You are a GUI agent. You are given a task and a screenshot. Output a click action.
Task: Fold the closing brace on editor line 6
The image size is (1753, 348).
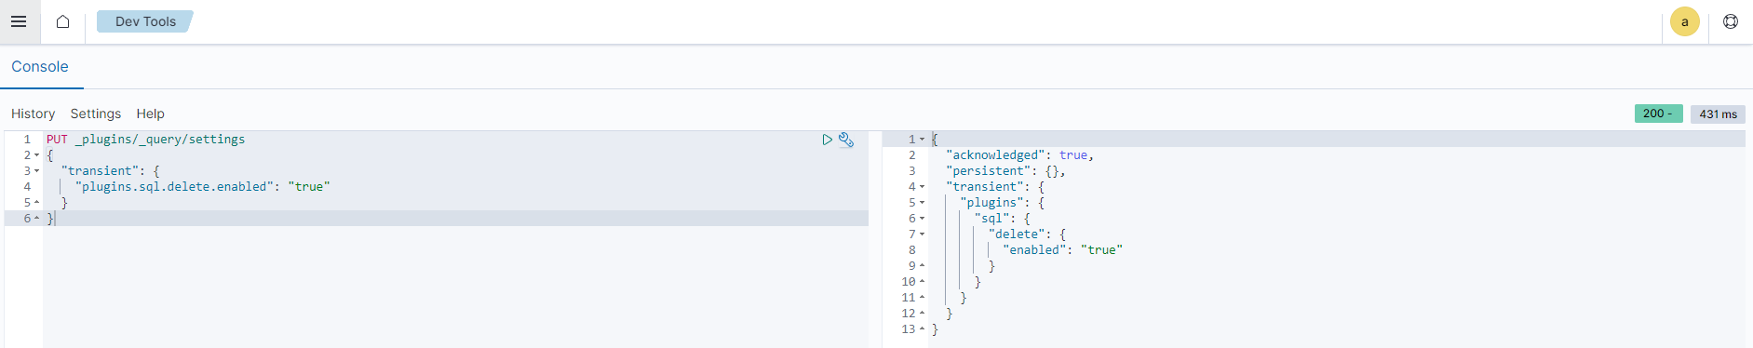(x=37, y=219)
